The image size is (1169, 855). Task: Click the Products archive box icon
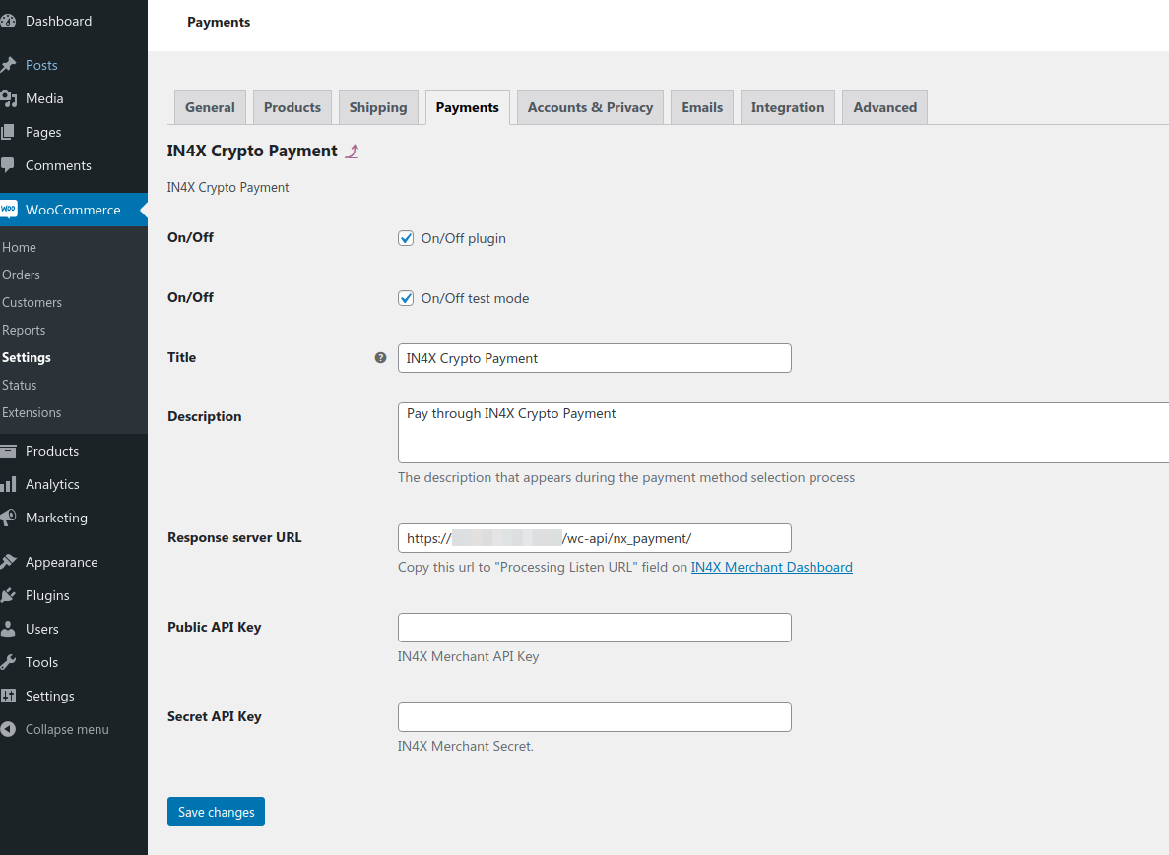pos(8,451)
